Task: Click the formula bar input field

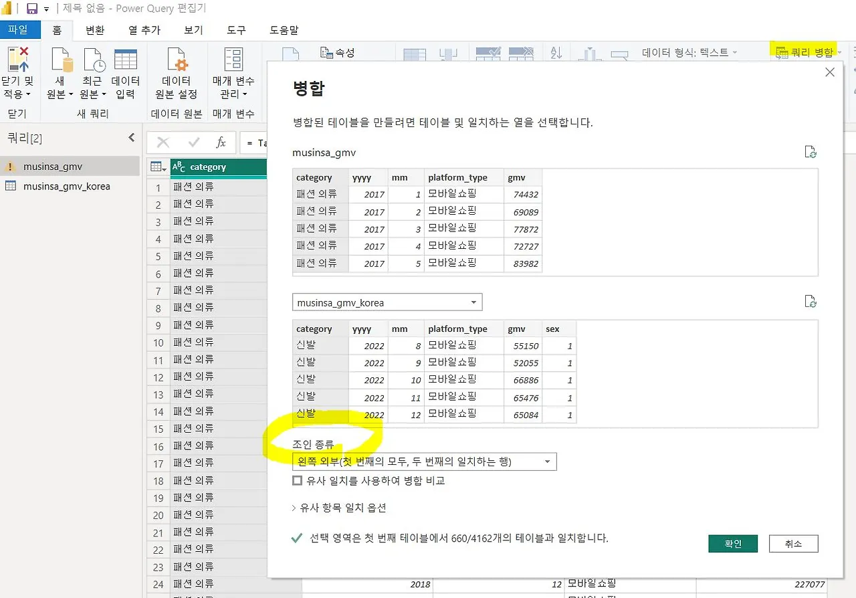Action: [255, 142]
